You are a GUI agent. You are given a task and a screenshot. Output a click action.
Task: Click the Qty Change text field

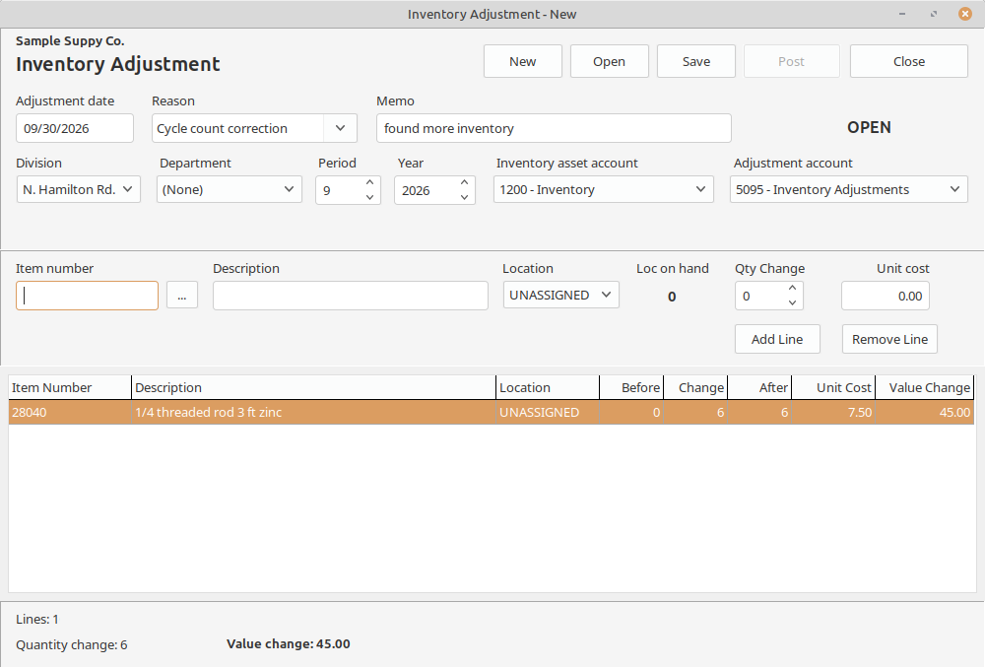click(x=760, y=296)
